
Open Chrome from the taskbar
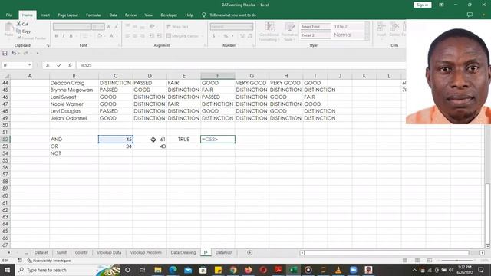pos(233,270)
